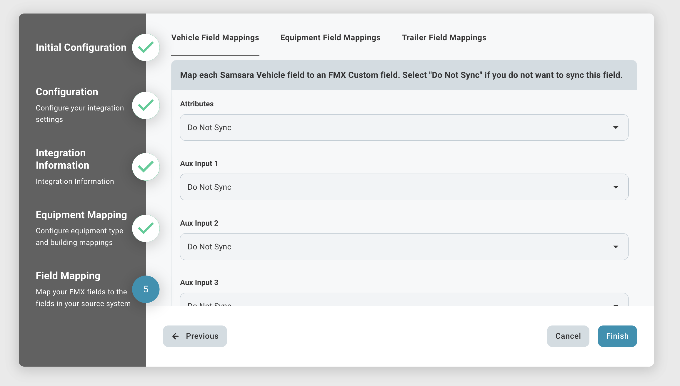This screenshot has height=386, width=680.
Task: Click the Equipment Mapping step title
Action: (x=81, y=215)
